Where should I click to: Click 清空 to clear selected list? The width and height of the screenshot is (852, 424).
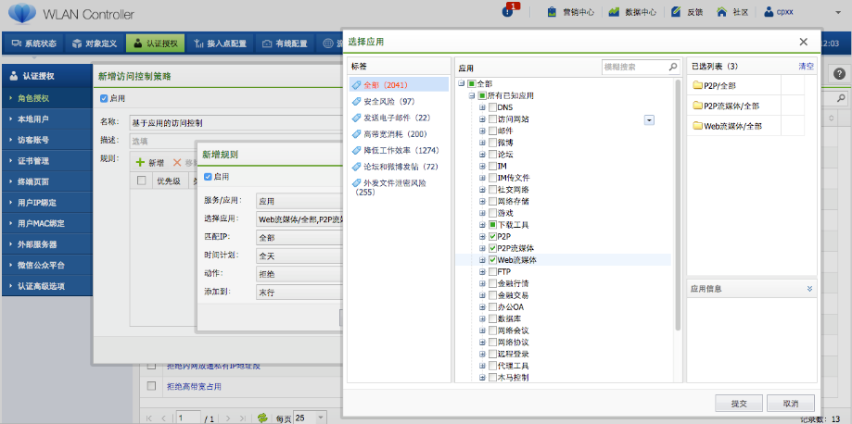click(806, 67)
